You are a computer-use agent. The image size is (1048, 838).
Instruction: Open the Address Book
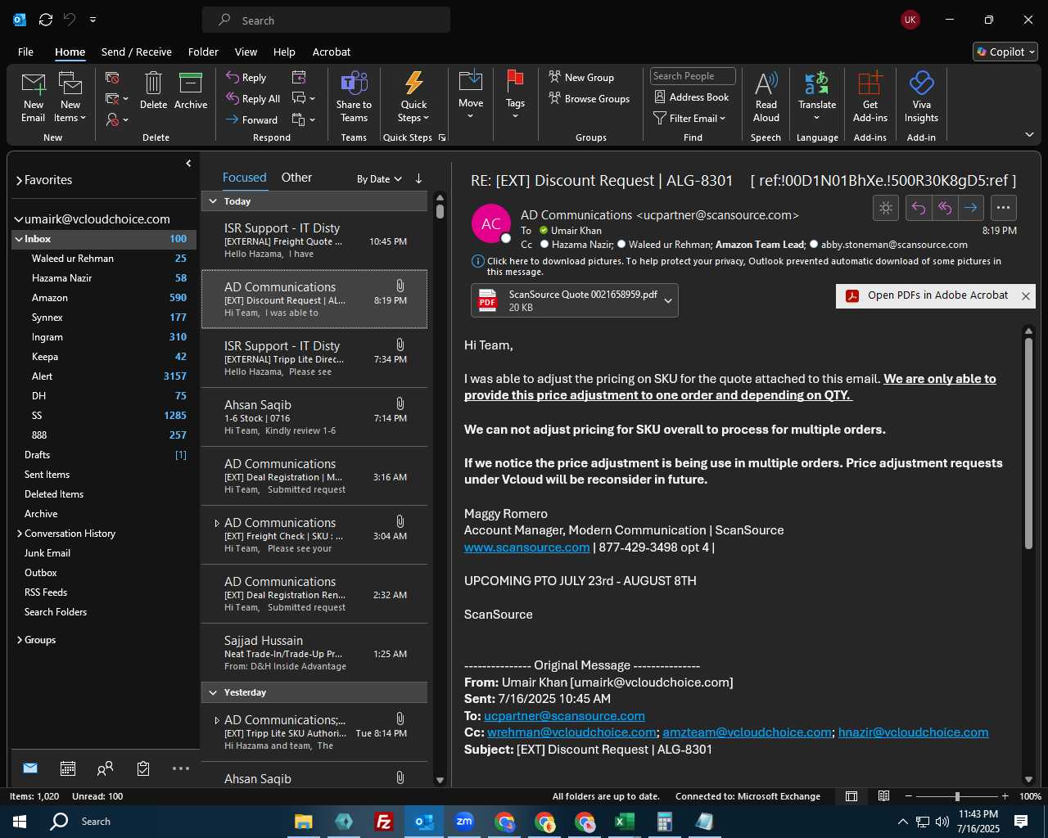pos(691,97)
